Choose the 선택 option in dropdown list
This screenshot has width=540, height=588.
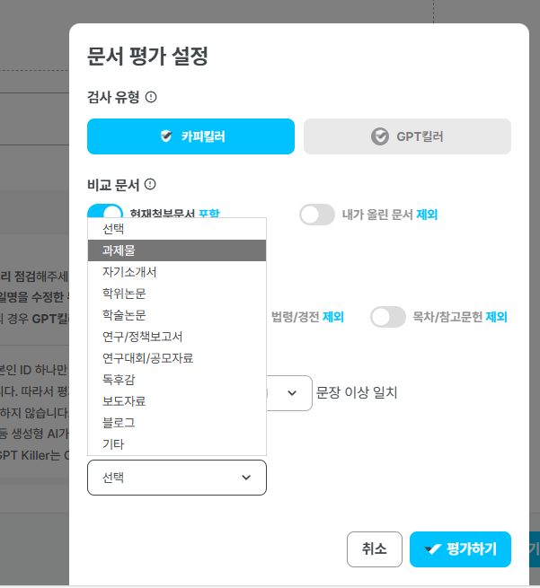point(177,229)
